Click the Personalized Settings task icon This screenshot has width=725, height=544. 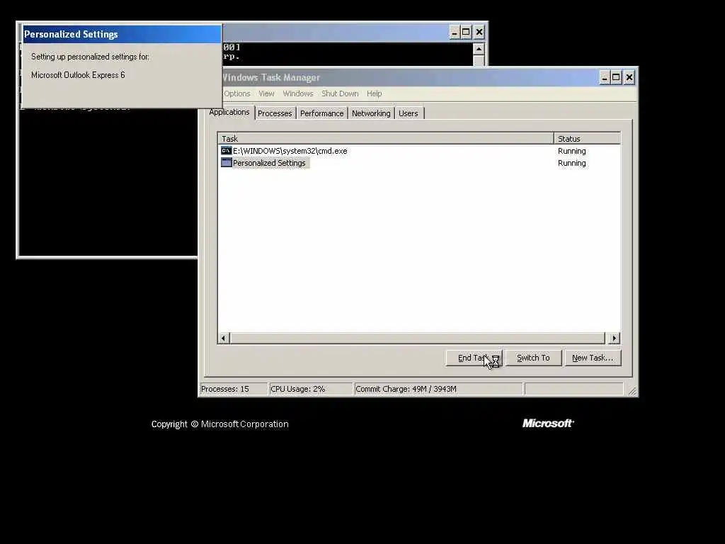[226, 163]
